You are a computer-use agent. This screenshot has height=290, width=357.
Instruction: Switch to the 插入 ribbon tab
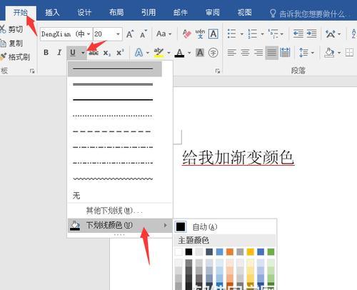pyautogui.click(x=52, y=12)
